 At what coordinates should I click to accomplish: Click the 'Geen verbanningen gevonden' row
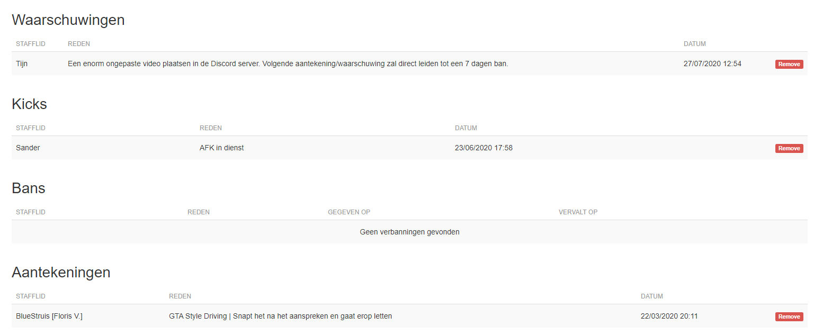pos(409,232)
